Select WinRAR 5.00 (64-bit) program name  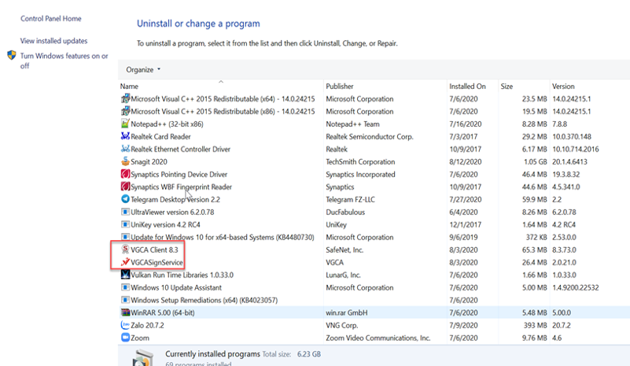(x=162, y=312)
